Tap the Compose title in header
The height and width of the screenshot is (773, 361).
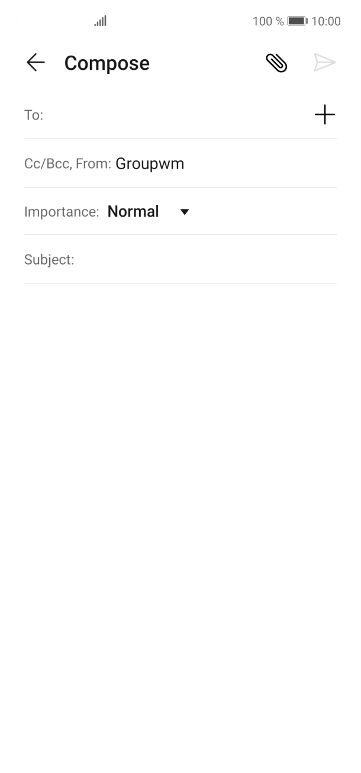coord(107,62)
